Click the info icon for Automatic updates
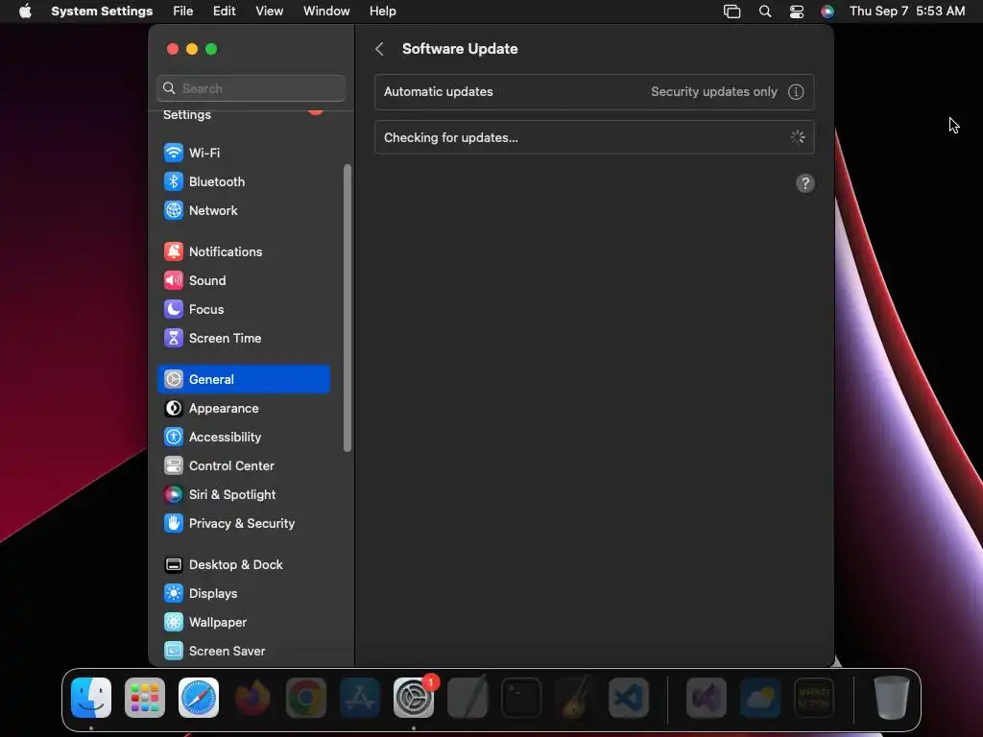Viewport: 983px width, 737px height. [x=796, y=92]
